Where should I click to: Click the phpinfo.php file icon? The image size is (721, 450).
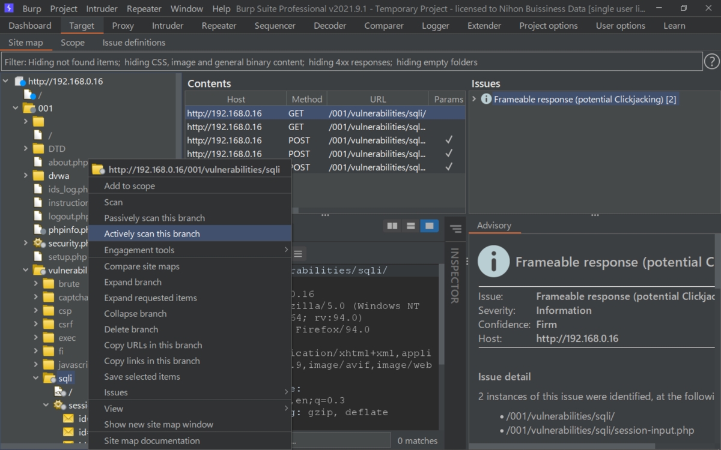tap(40, 229)
